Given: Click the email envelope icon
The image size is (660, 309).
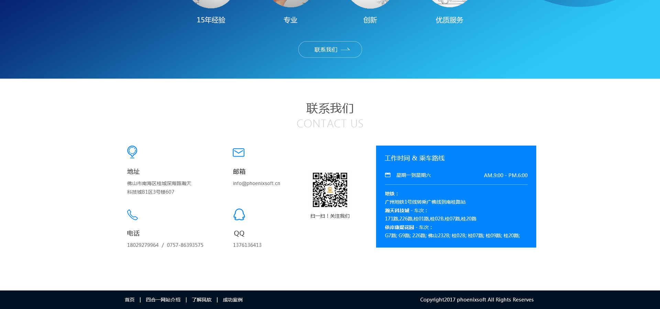Looking at the screenshot, I should [x=239, y=152].
